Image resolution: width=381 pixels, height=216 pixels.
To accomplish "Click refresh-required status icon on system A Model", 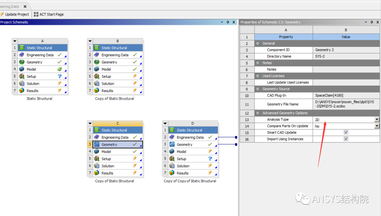I will click(x=60, y=69).
